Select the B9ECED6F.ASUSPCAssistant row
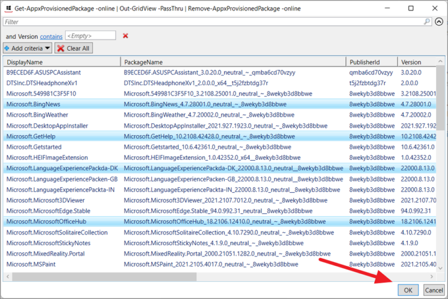The image size is (448, 299). pos(220,73)
